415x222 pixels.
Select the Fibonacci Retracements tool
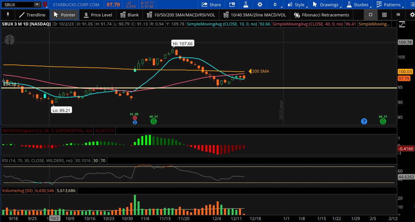coord(321,15)
